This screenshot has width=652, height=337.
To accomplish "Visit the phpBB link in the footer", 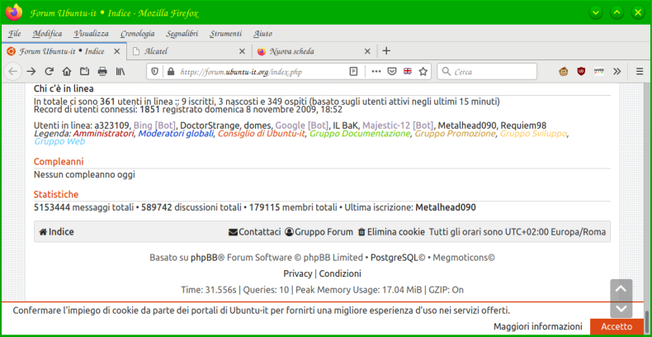I will [x=204, y=258].
